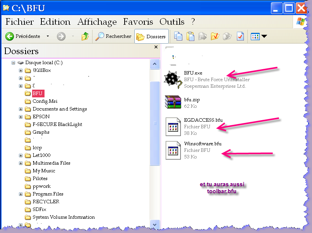Open the back history dropdown arrow
The height and width of the screenshot is (233, 312).
tap(48, 36)
